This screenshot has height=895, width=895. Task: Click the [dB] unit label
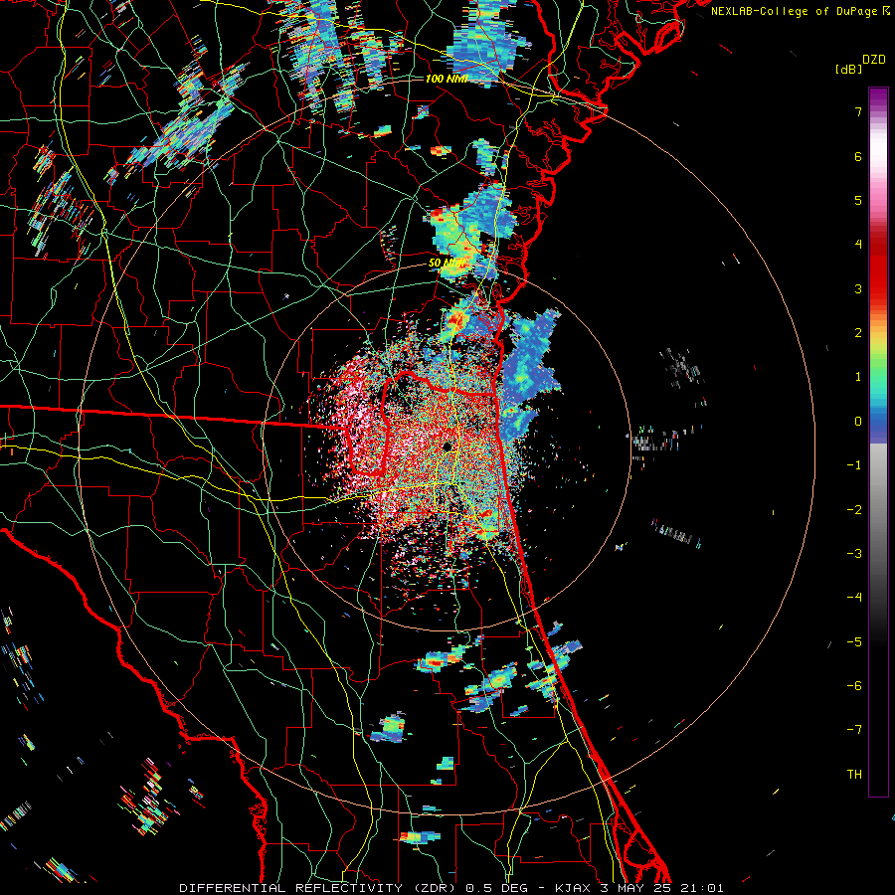[x=849, y=69]
